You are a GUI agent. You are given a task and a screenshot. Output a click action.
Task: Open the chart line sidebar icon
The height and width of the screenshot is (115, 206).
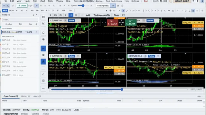click(43, 23)
